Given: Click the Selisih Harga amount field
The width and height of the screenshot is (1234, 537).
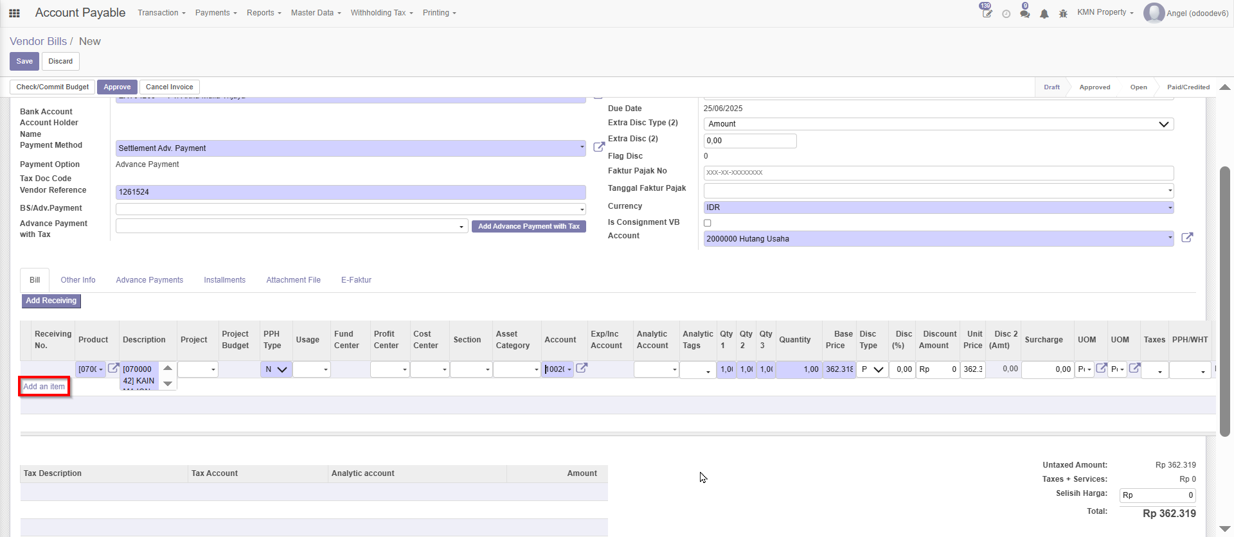Looking at the screenshot, I should [1158, 495].
